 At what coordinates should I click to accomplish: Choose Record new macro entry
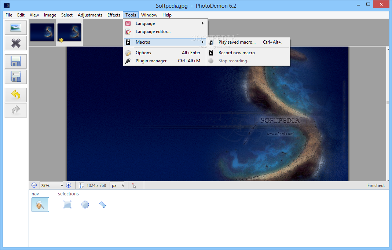tap(248, 53)
